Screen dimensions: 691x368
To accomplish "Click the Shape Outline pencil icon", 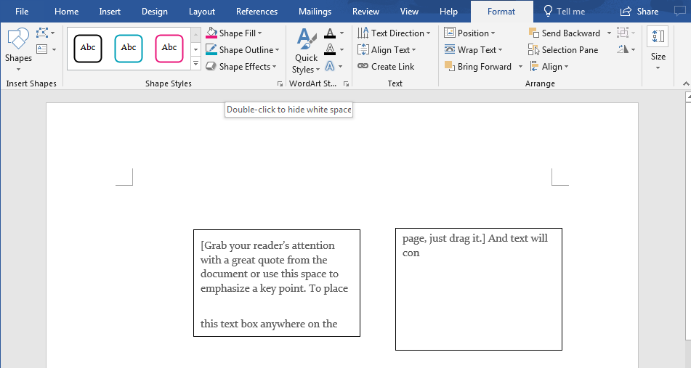I will [x=211, y=50].
